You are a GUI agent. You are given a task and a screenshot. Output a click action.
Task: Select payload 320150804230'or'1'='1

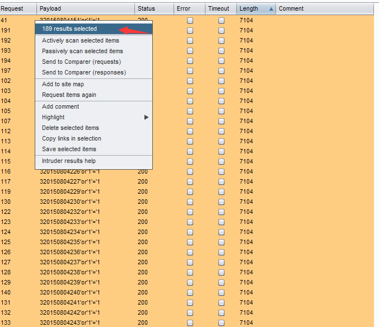(x=70, y=202)
